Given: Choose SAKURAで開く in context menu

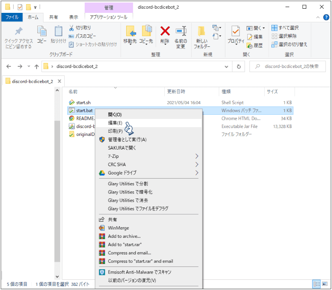Looking at the screenshot, I should tap(149, 148).
